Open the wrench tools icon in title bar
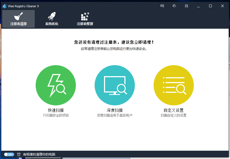The height and width of the screenshot is (159, 230). tap(174, 6)
